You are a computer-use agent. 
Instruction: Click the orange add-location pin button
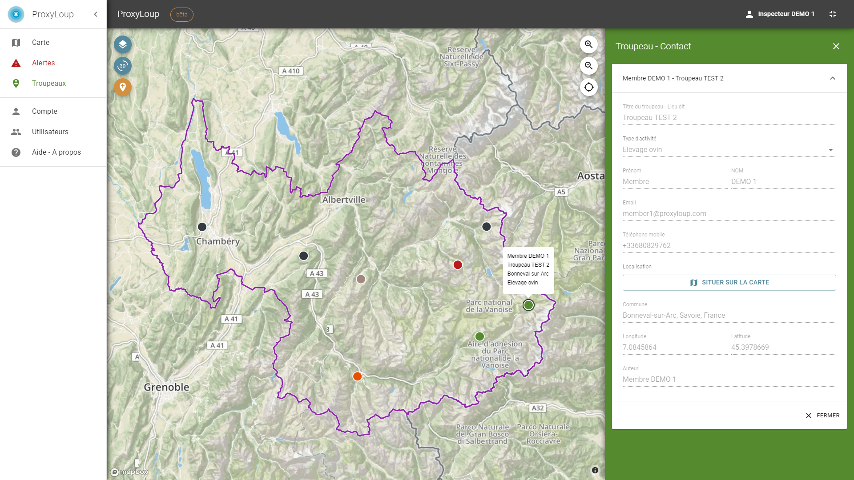123,87
